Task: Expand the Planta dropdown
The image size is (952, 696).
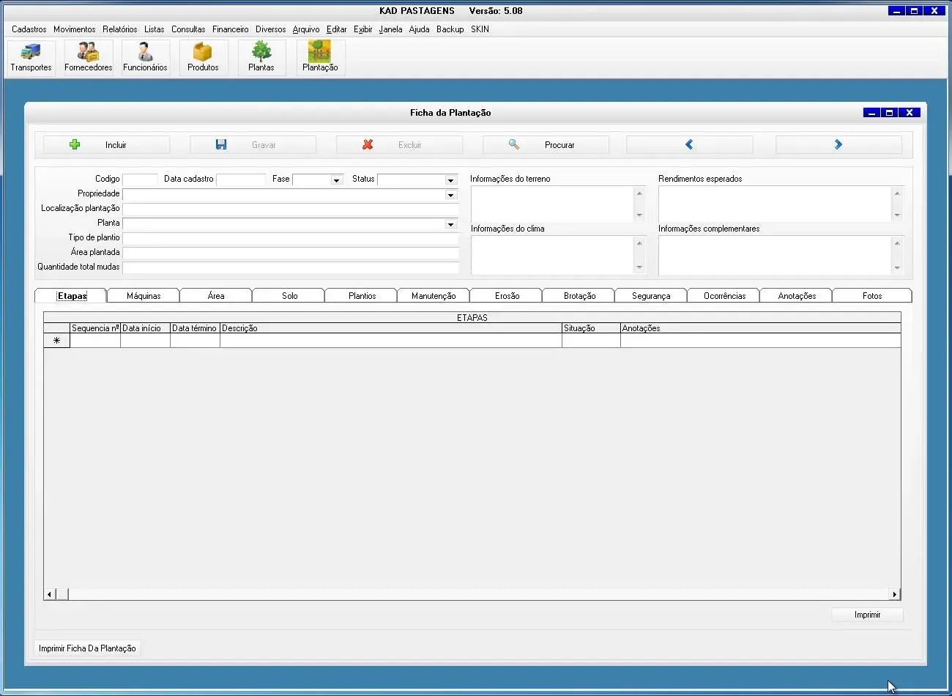Action: [x=450, y=224]
